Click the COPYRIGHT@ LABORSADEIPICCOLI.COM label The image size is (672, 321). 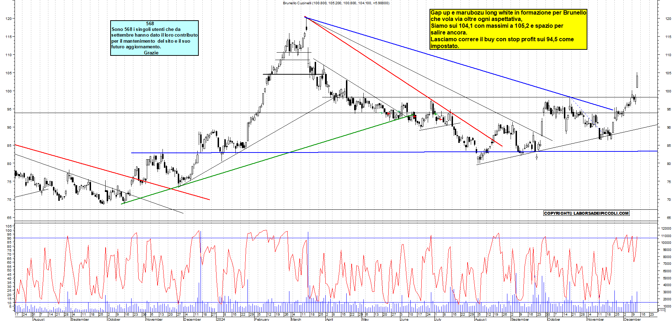(586, 213)
